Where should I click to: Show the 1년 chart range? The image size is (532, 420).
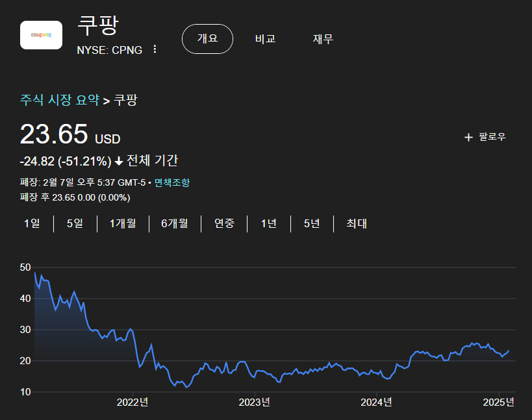pos(269,223)
